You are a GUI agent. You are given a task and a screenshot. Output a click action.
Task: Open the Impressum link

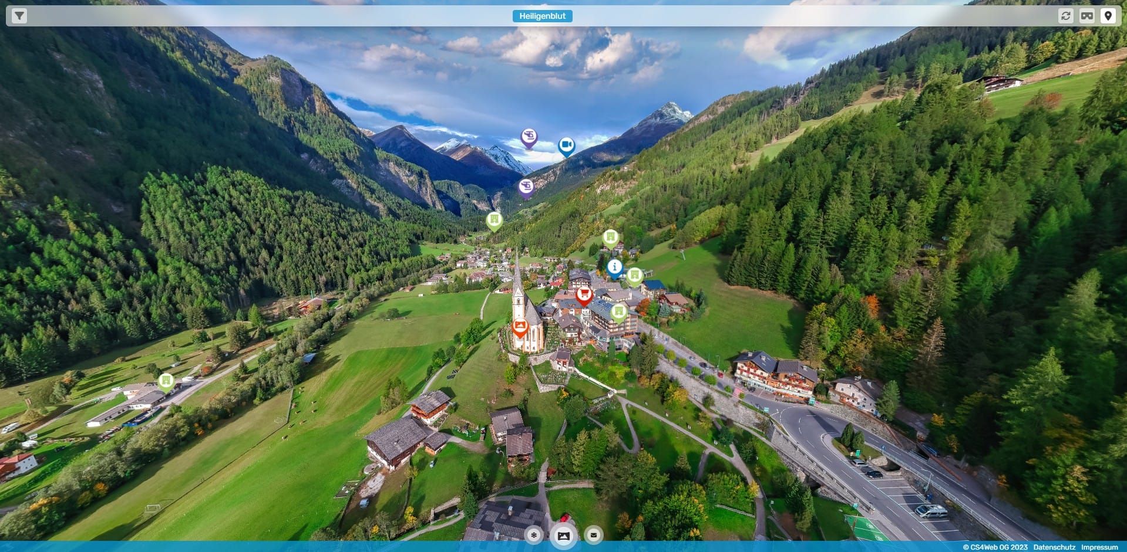(x=1099, y=547)
